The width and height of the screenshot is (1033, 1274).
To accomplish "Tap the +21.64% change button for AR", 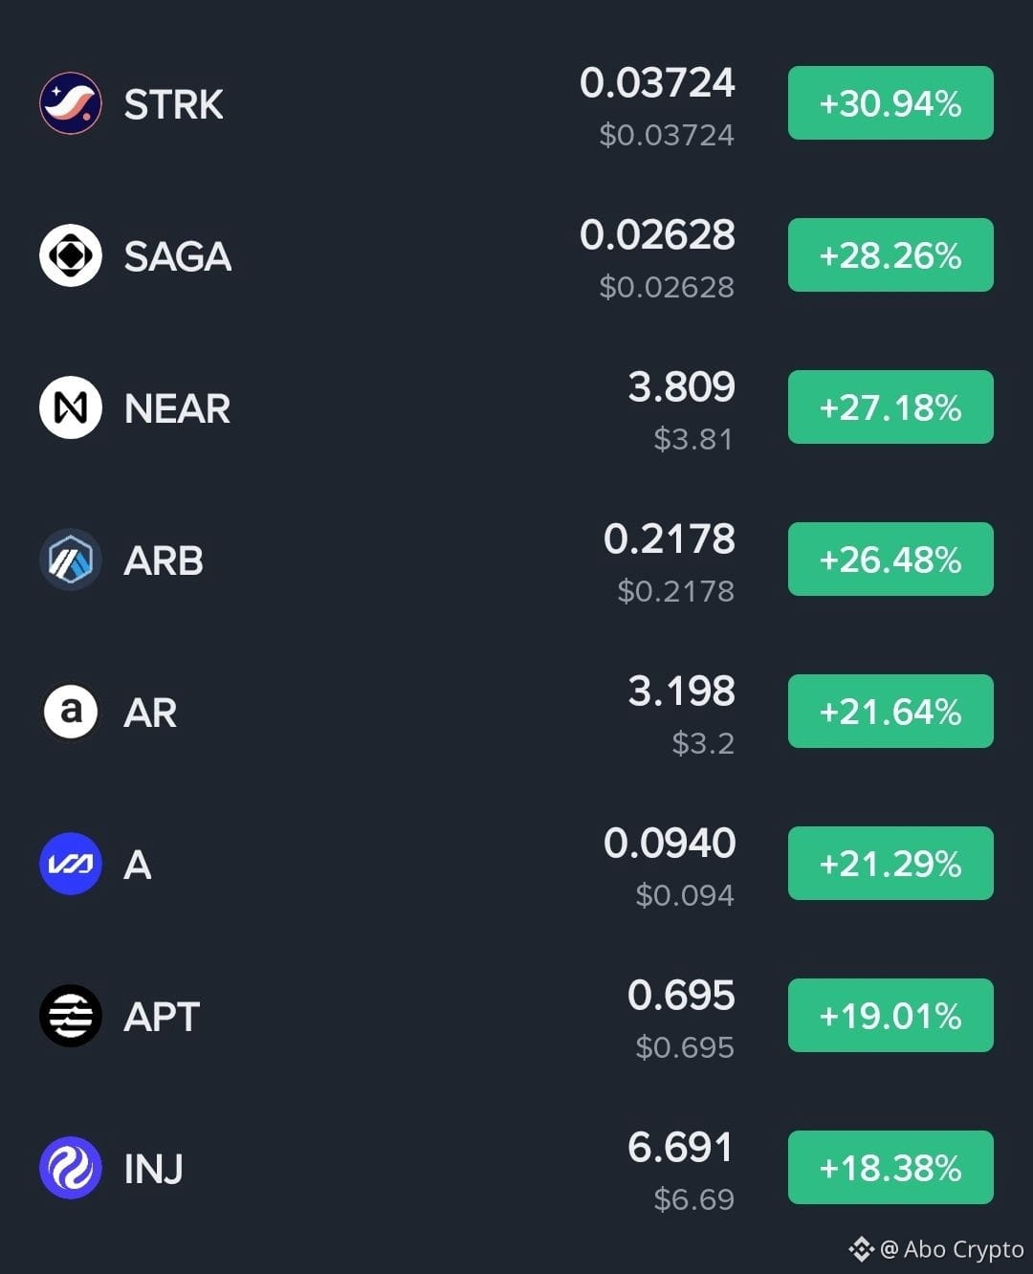I will [x=890, y=712].
